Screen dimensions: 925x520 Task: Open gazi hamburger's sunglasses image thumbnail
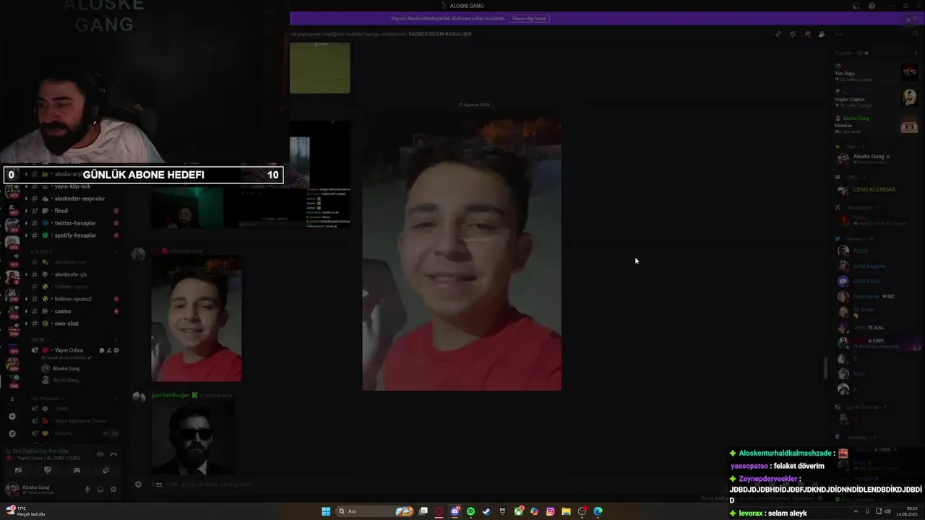pos(192,438)
